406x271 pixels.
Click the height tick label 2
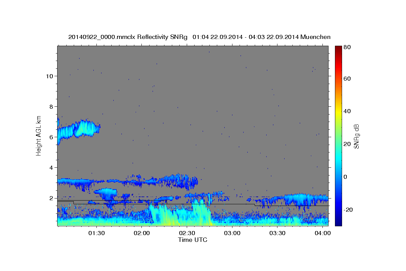pyautogui.click(x=51, y=198)
